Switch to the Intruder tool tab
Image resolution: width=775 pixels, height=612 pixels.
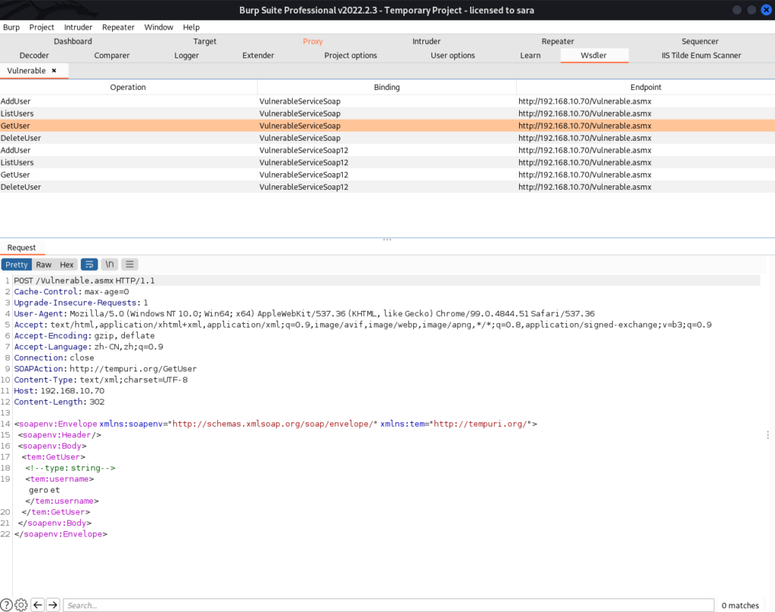click(427, 42)
